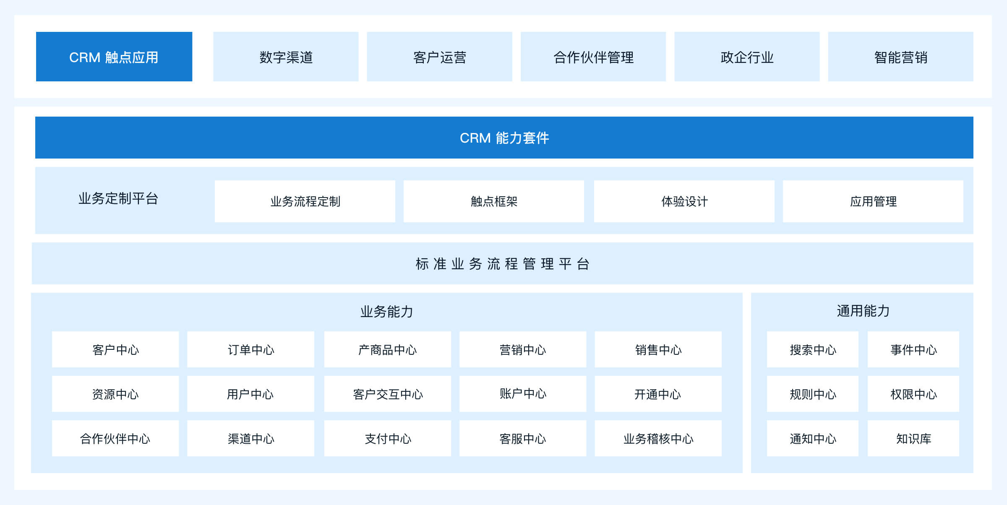The width and height of the screenshot is (1007, 505).
Task: Click the 支付中心 box
Action: point(387,438)
